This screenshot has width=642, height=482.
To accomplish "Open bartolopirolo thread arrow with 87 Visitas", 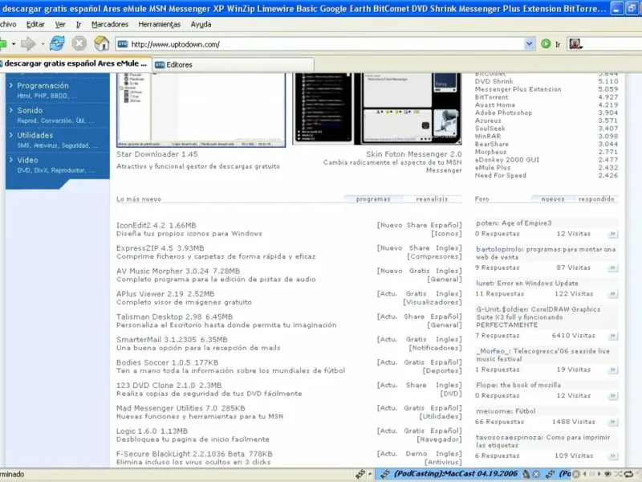I will point(612,268).
